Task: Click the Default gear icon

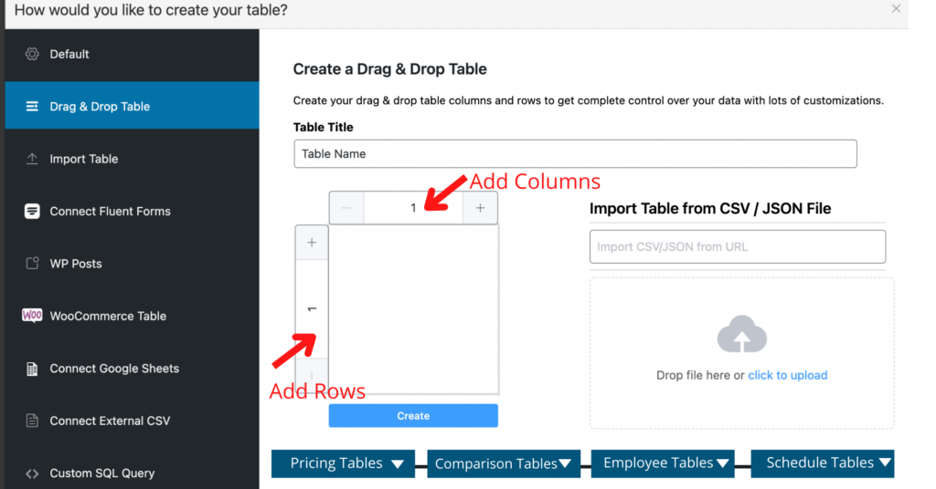Action: click(x=32, y=54)
